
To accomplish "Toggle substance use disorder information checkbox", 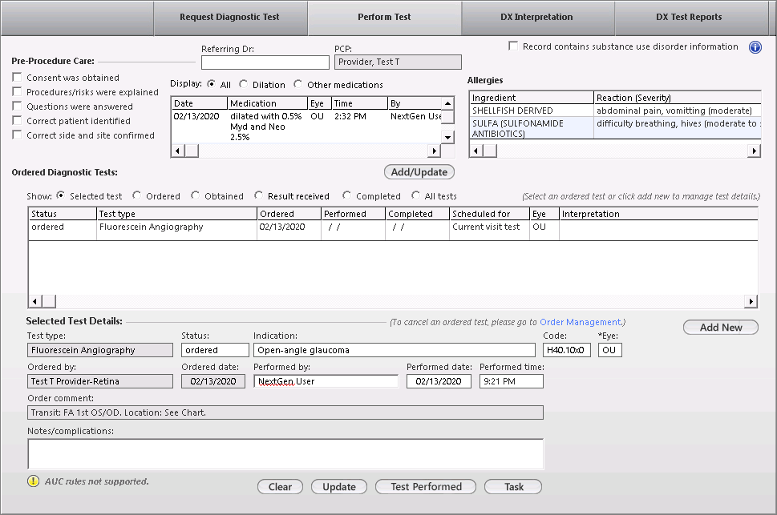I will 513,46.
